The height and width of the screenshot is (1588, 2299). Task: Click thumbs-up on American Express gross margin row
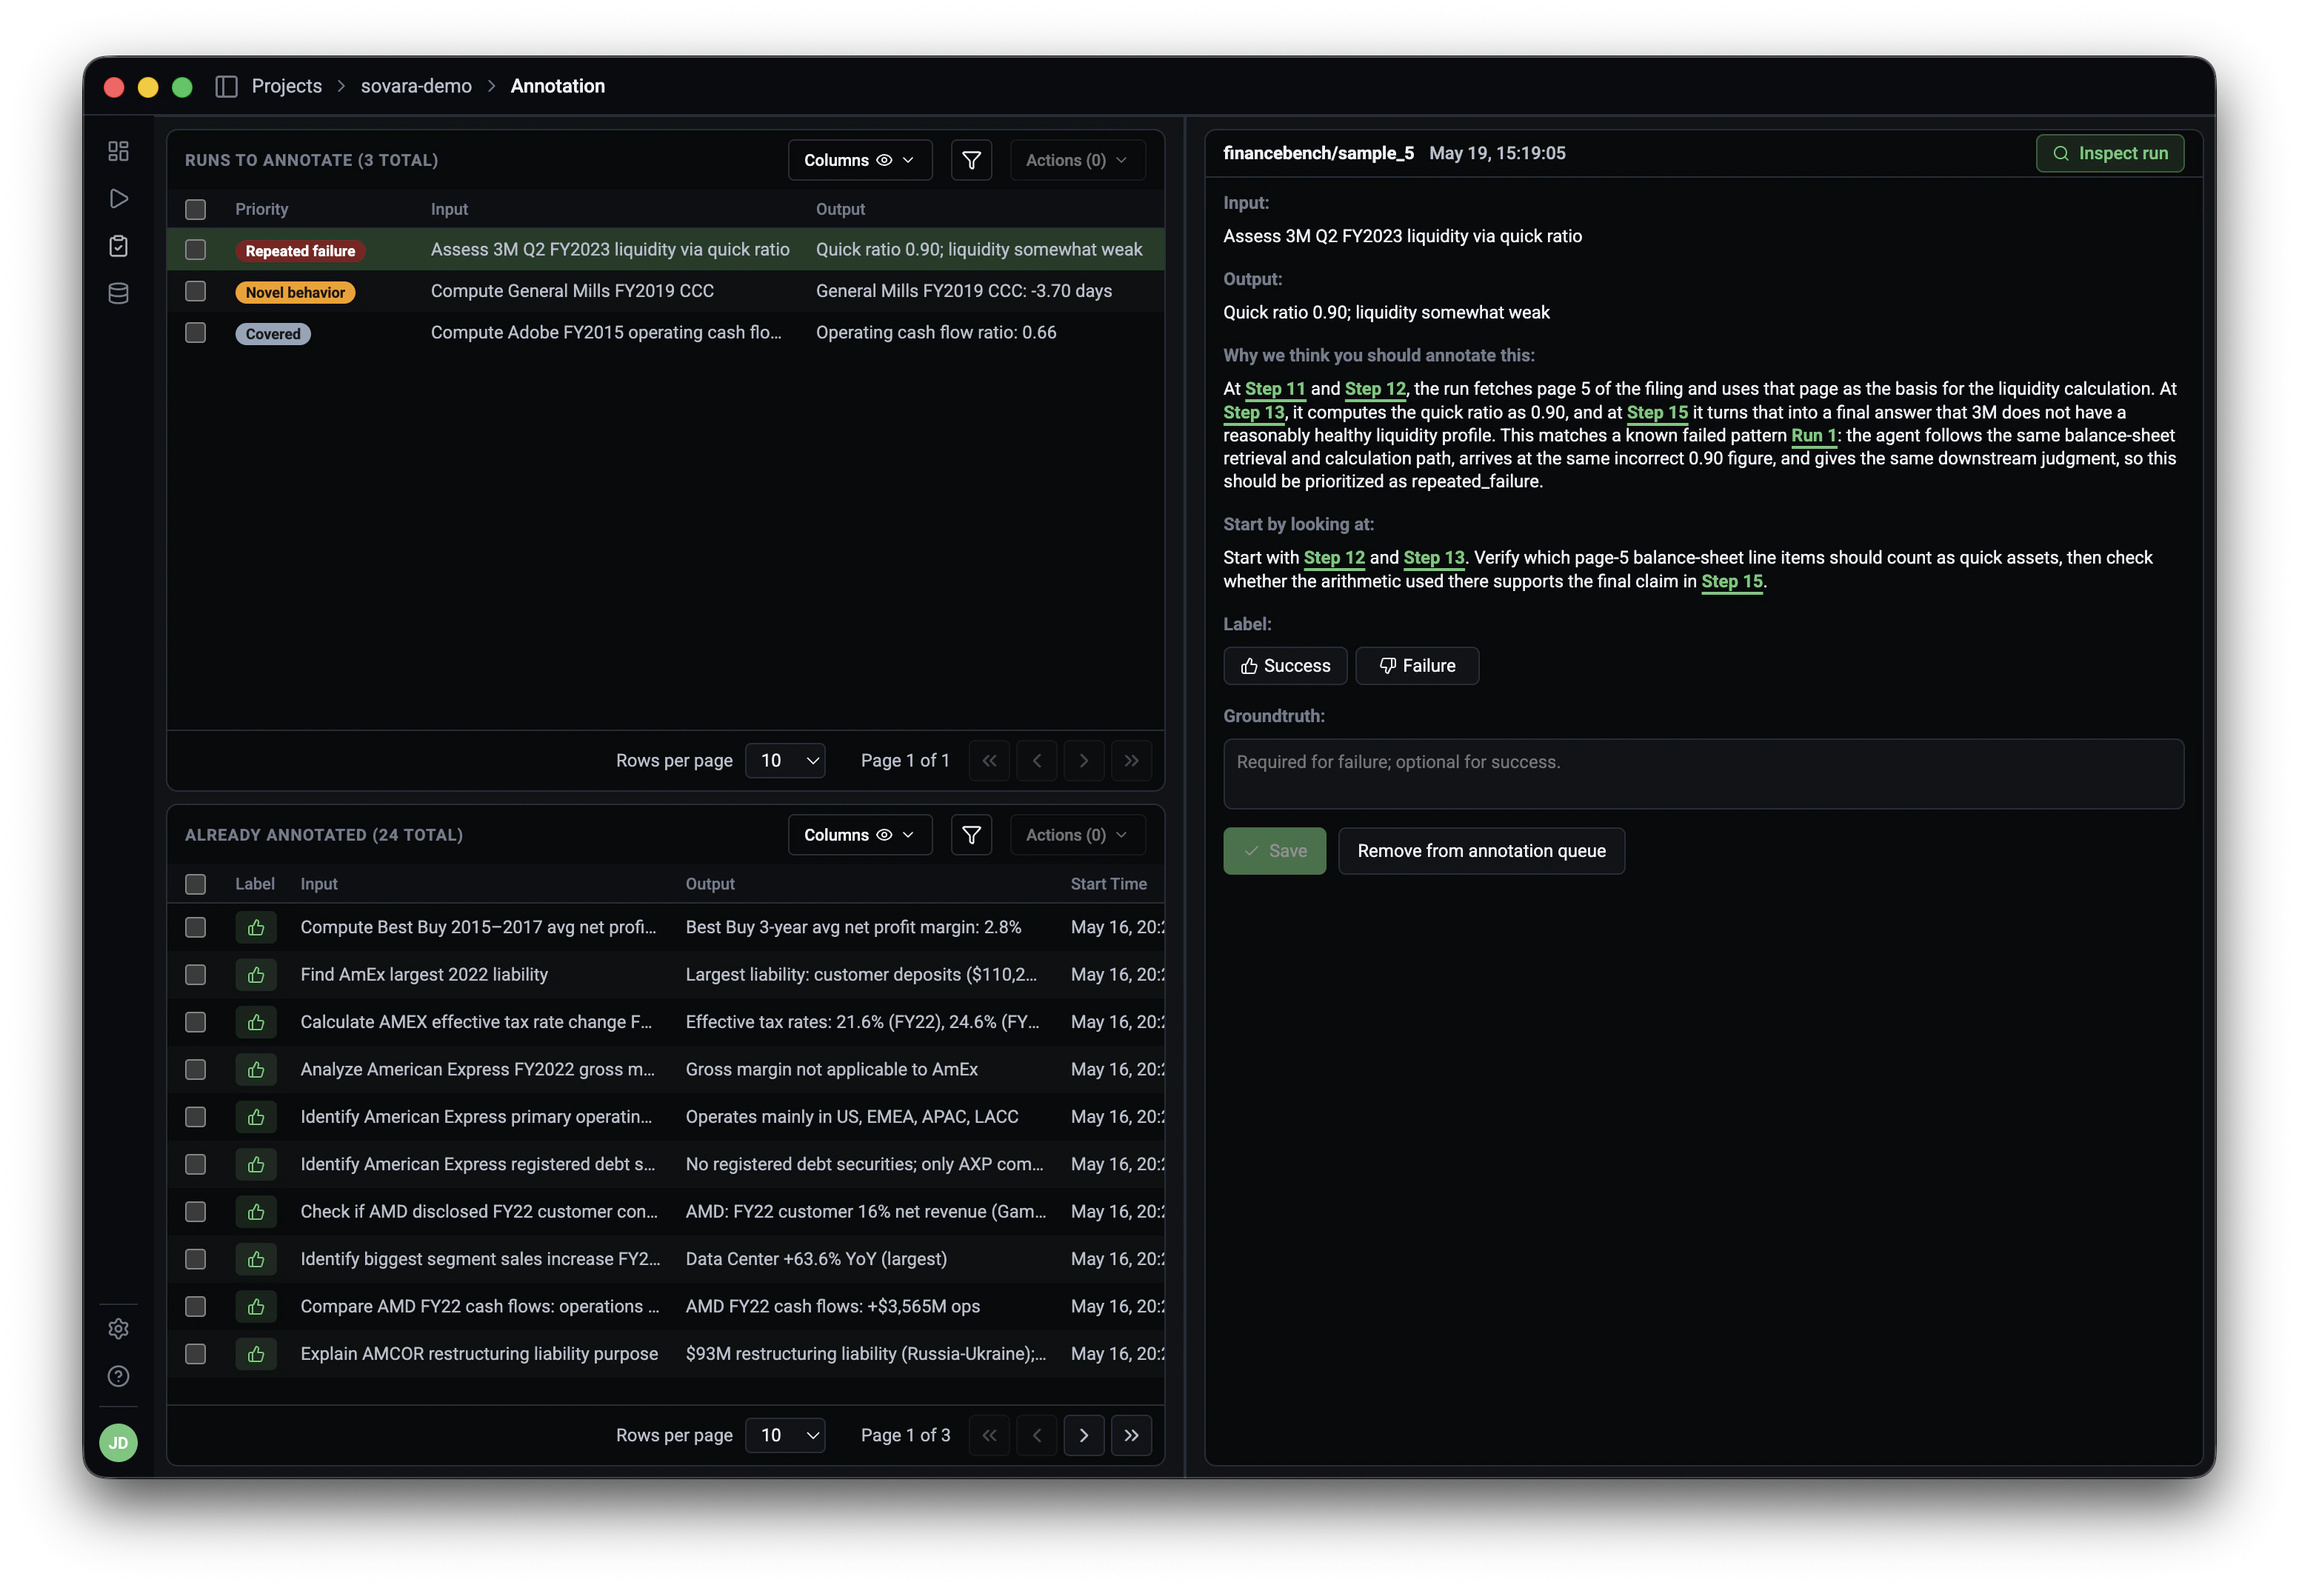pyautogui.click(x=256, y=1070)
